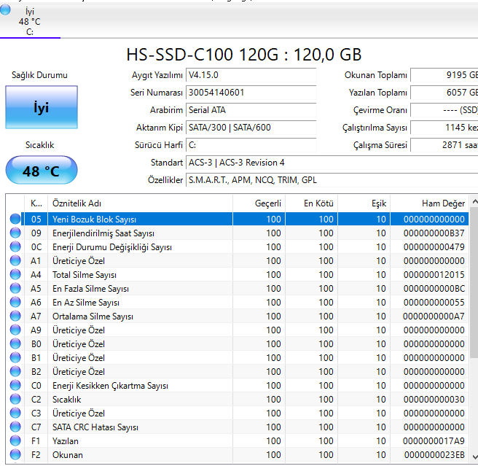
Task: Click the attribute list scrollbar thumb
Action: pos(474,282)
